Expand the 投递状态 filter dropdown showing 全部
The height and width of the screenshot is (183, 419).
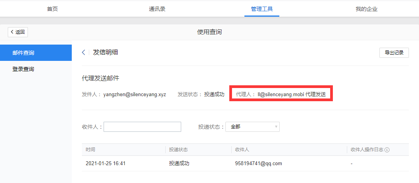pos(252,127)
